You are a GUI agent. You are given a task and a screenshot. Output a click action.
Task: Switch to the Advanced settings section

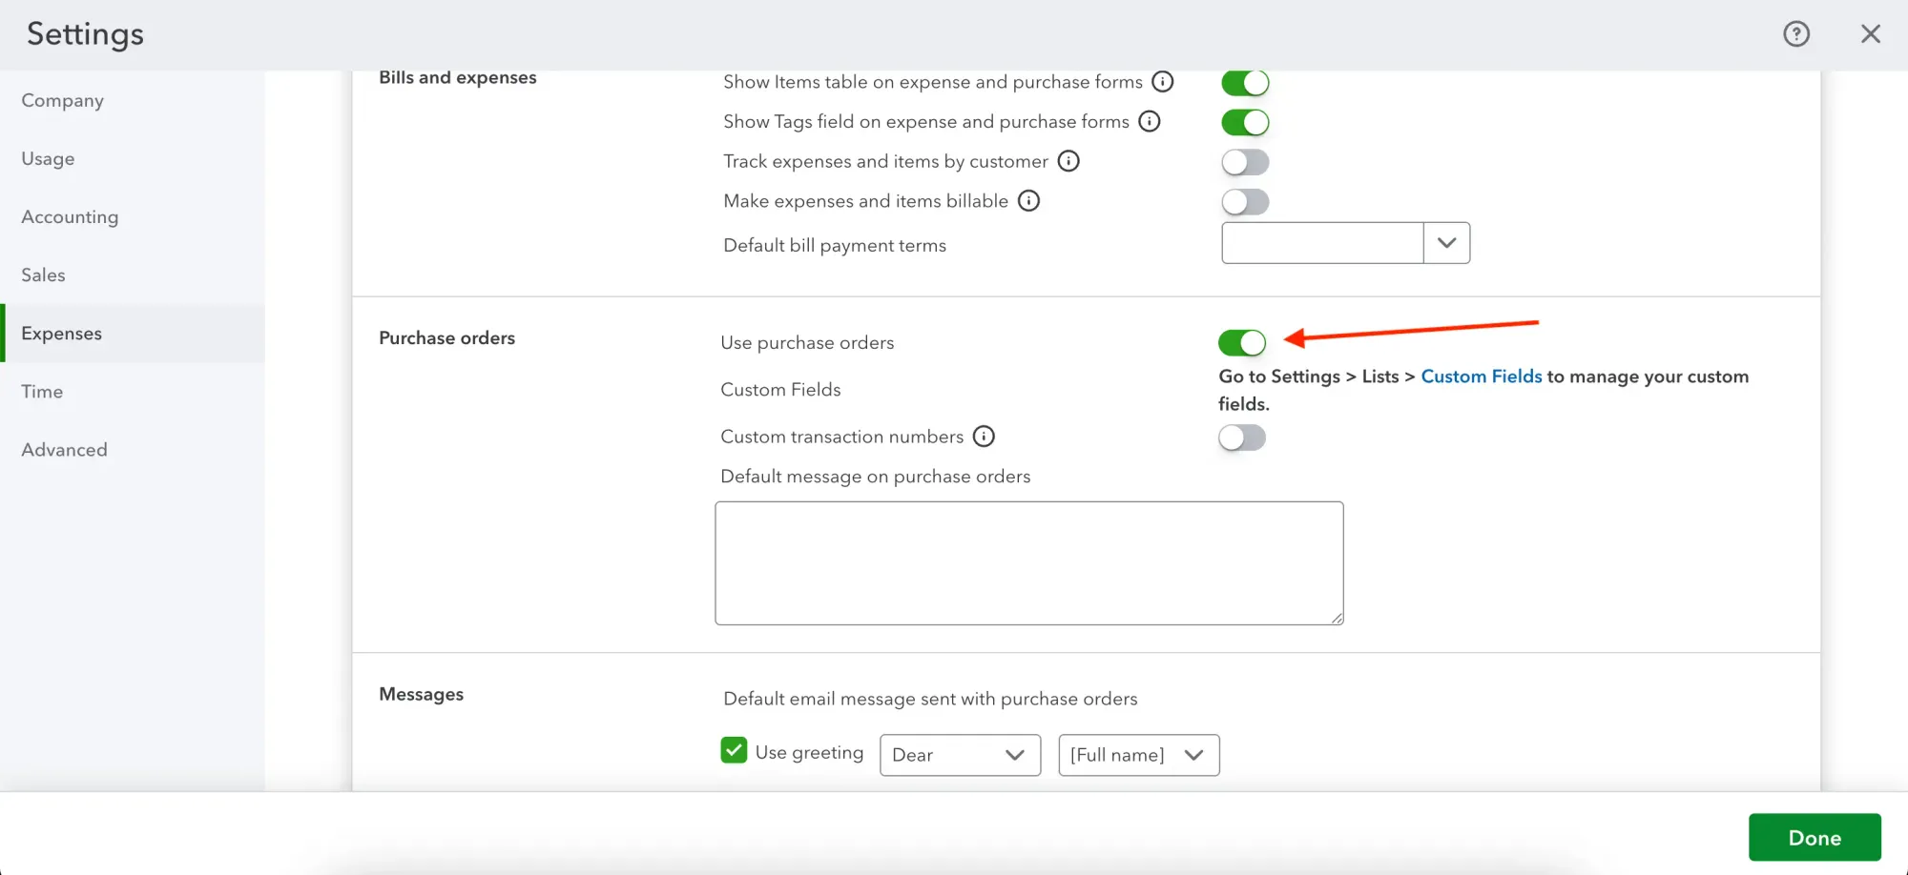tap(64, 449)
